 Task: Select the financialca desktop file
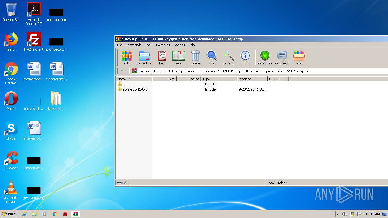tap(34, 163)
